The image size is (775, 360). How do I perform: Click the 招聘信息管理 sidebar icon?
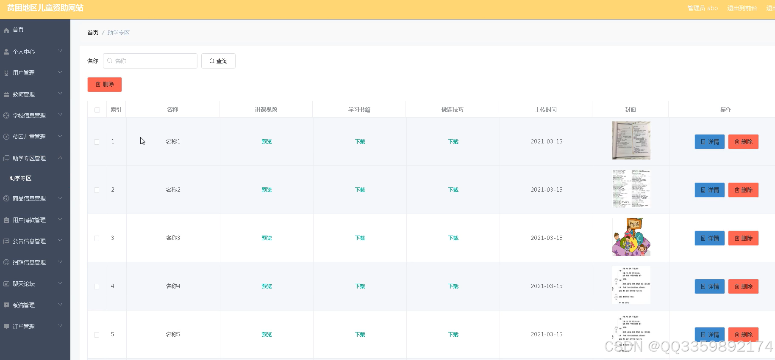[x=6, y=262]
